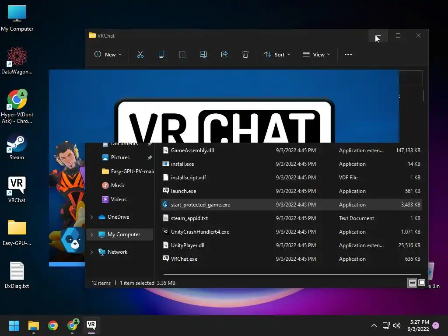The width and height of the screenshot is (448, 336).
Task: Open VRChat desktop shortcut
Action: pyautogui.click(x=17, y=190)
